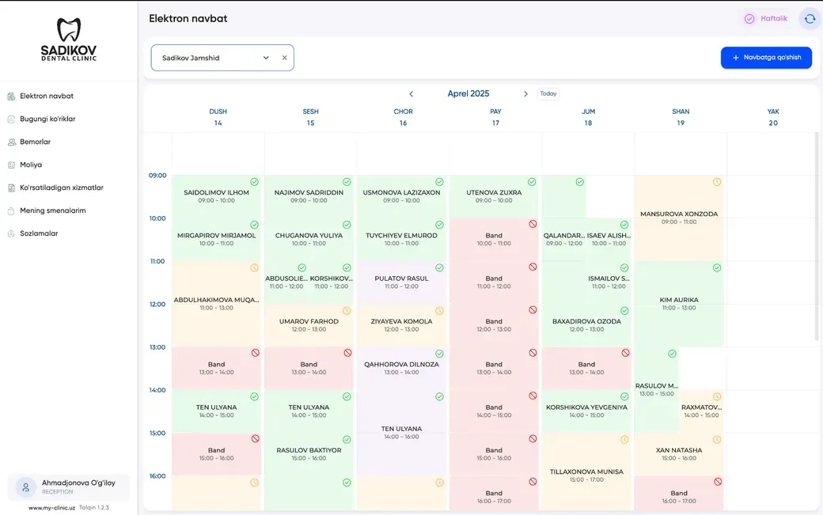This screenshot has width=823, height=515.
Task: Toggle the Haftalik weekly view
Action: point(766,18)
